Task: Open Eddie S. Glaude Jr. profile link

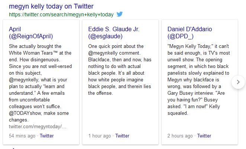Action: (115, 29)
